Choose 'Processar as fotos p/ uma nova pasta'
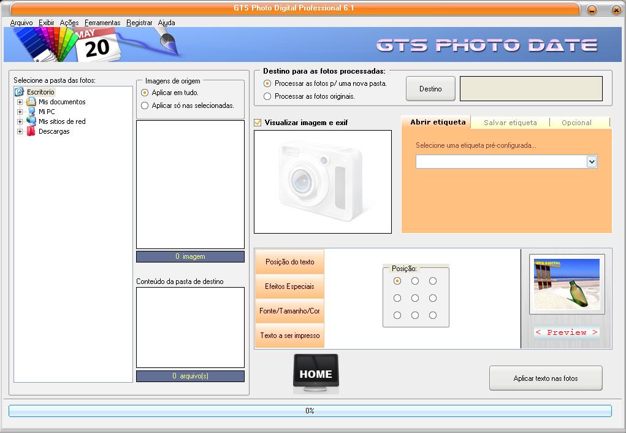 click(267, 83)
